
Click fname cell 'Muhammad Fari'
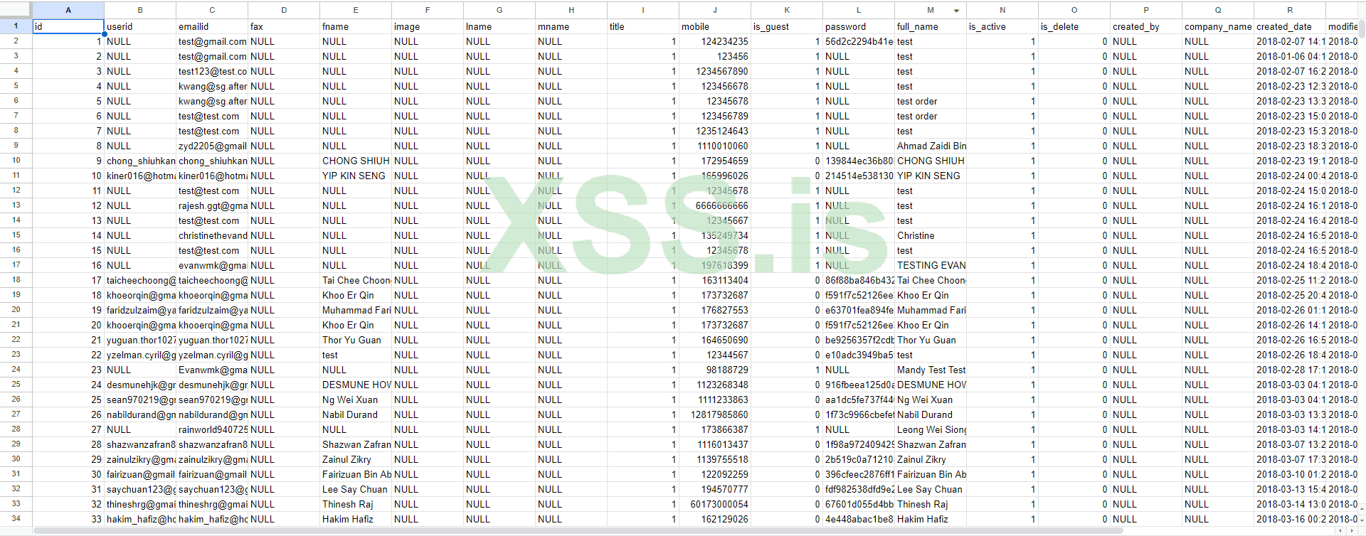[356, 310]
